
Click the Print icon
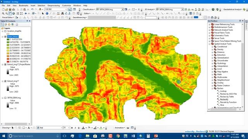[14, 9]
